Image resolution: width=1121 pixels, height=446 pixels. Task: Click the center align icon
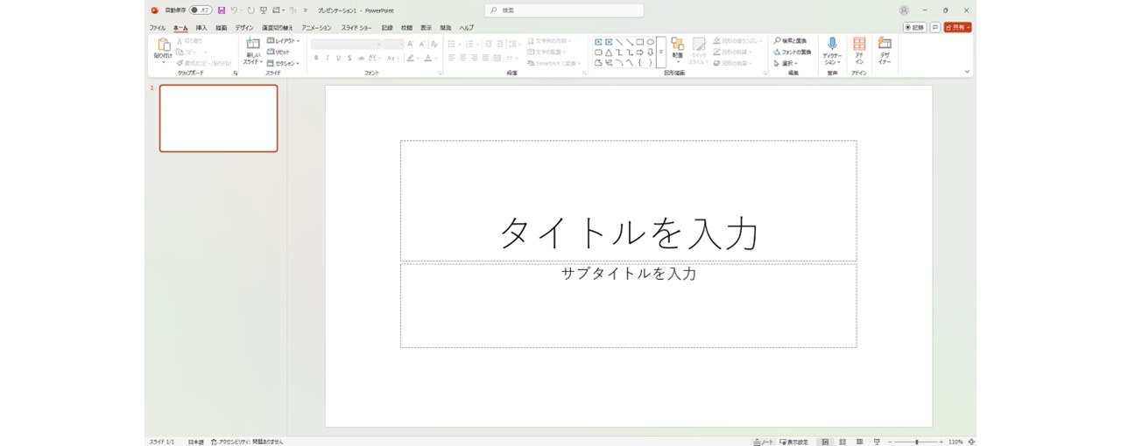(463, 59)
